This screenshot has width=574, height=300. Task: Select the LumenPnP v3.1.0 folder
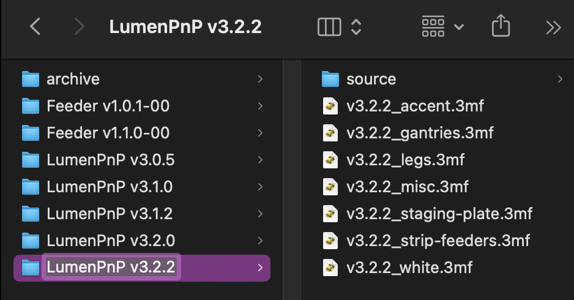(110, 187)
